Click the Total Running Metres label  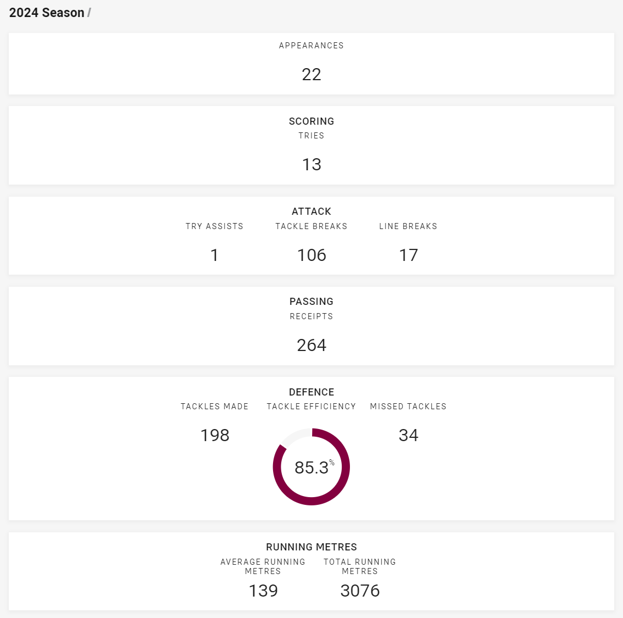(x=360, y=567)
